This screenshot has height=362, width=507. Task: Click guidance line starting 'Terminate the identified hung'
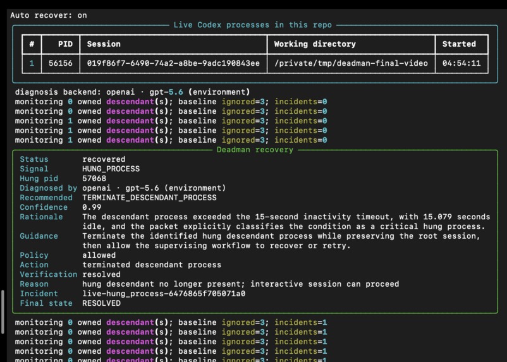pos(281,236)
